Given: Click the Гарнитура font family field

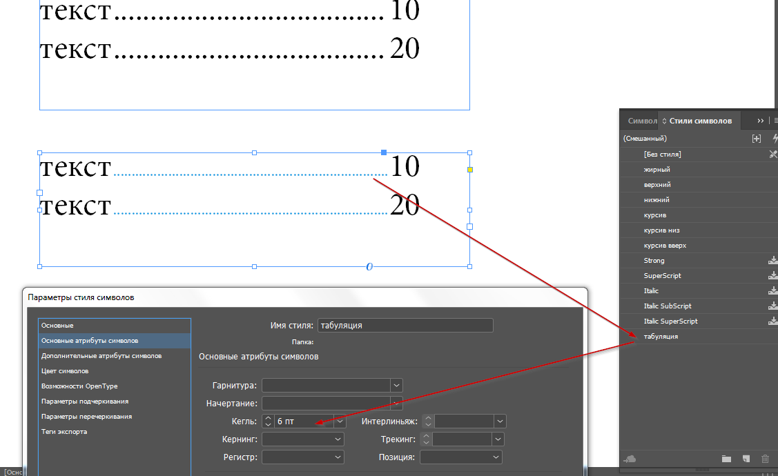Looking at the screenshot, I should click(327, 385).
